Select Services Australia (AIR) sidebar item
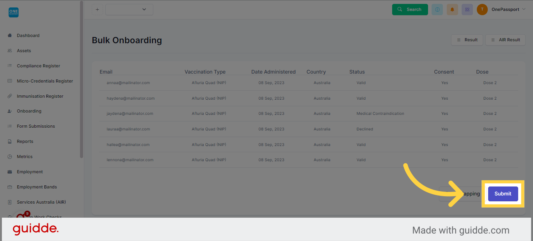 click(41, 202)
